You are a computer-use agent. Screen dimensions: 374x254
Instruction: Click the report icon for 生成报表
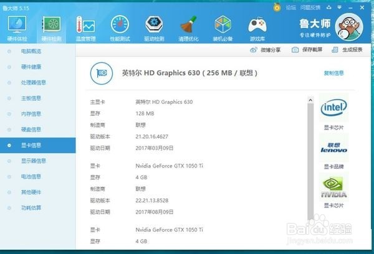[335, 50]
